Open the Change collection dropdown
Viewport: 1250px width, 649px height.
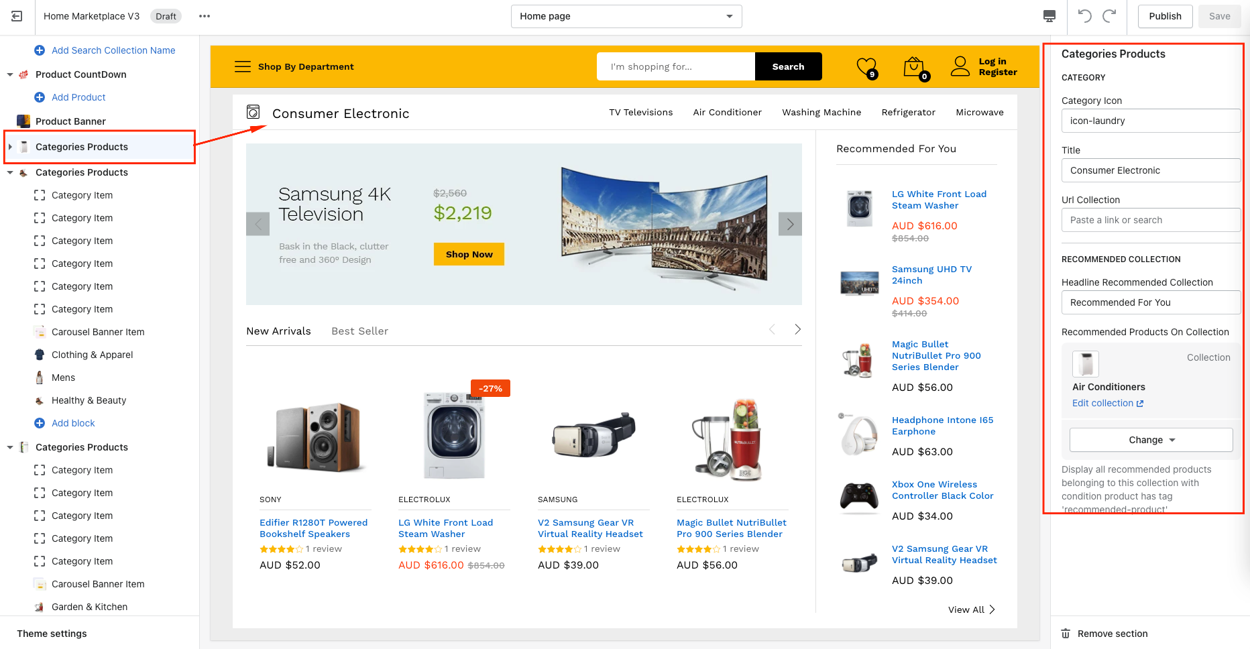pyautogui.click(x=1151, y=440)
